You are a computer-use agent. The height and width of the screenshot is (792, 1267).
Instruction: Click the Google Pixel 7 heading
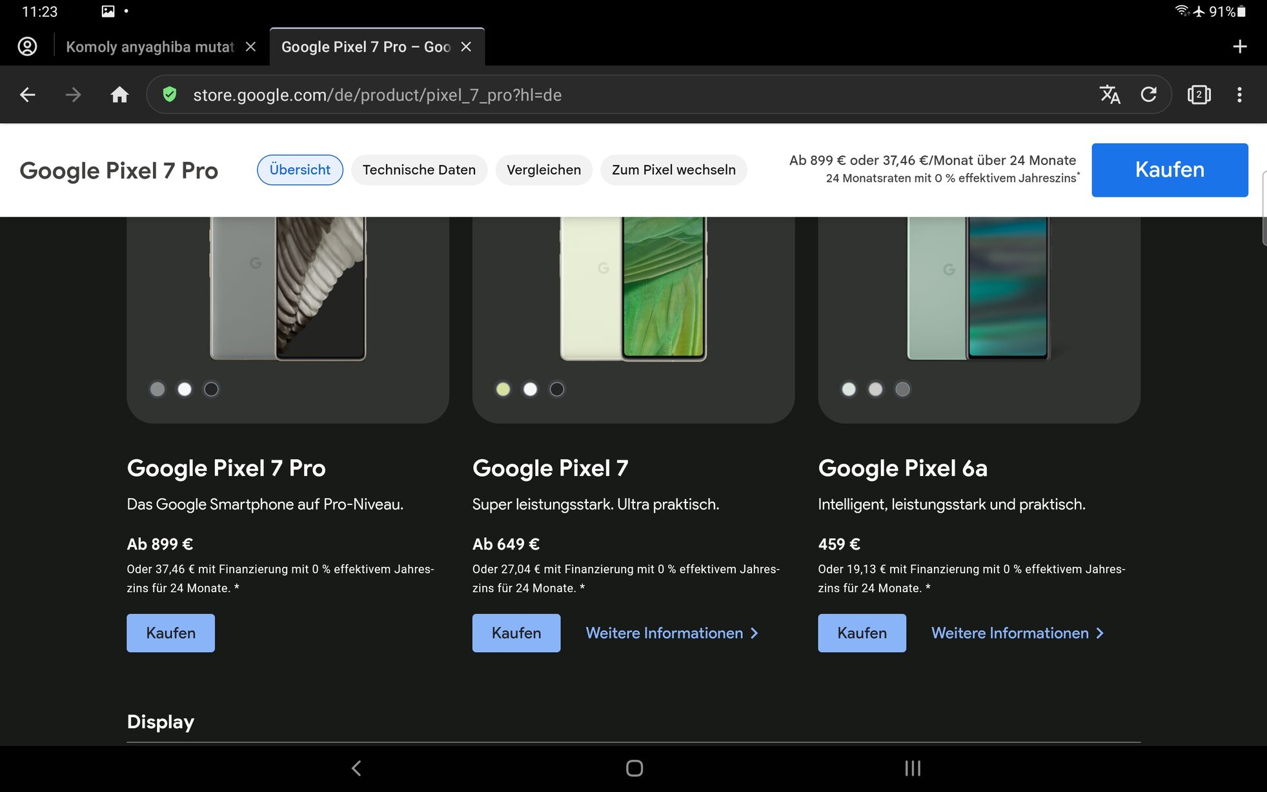[x=550, y=468]
